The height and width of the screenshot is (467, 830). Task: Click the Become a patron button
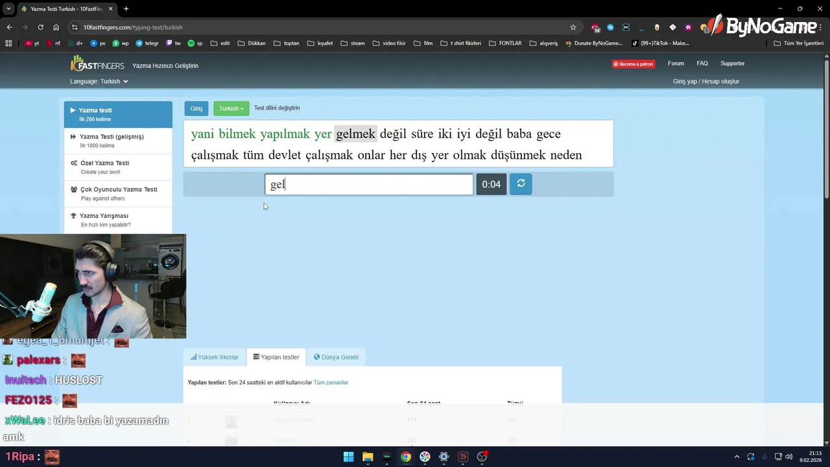[634, 64]
